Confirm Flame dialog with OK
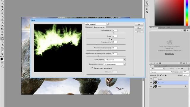Viewport: 190px width, 107px height. 139,24
